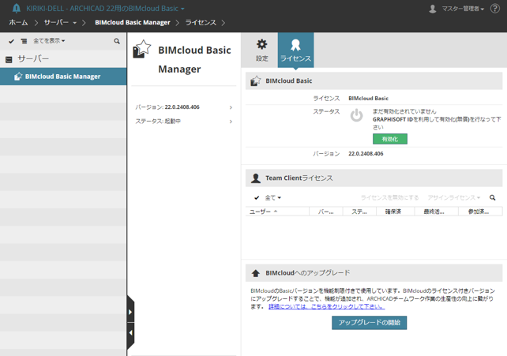Viewport: 507px width, 356px height.
Task: Open the サーバー breadcrumb dropdown arrow
Action: (75, 23)
